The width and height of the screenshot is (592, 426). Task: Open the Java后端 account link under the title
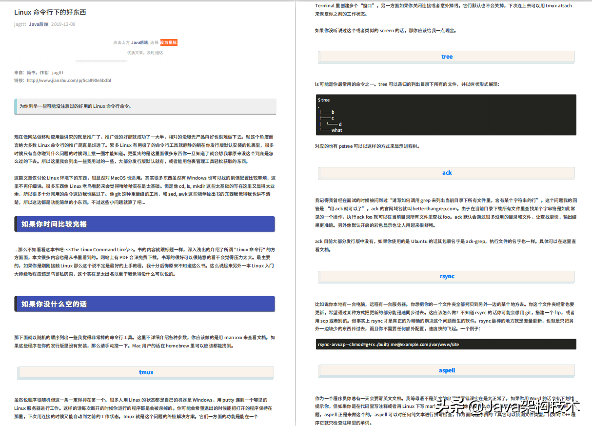[39, 24]
